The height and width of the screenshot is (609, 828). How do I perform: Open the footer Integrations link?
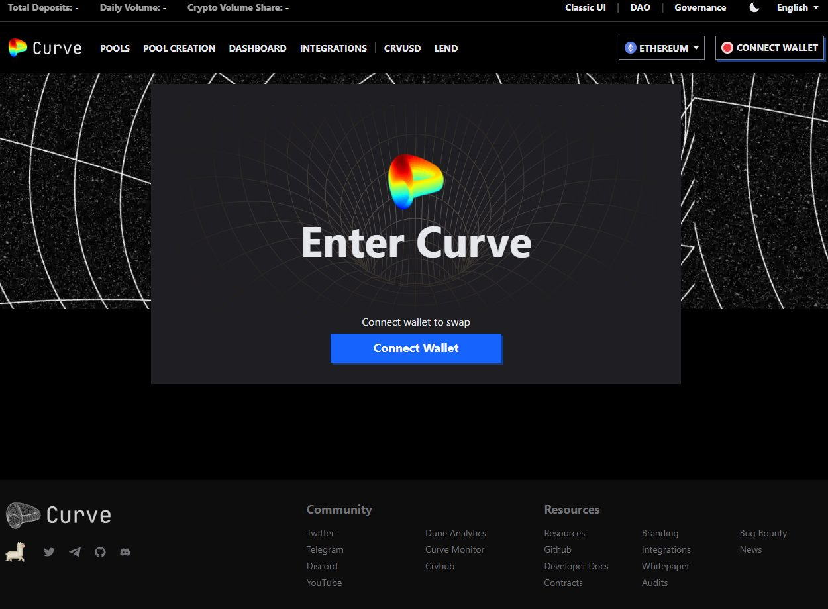click(666, 549)
